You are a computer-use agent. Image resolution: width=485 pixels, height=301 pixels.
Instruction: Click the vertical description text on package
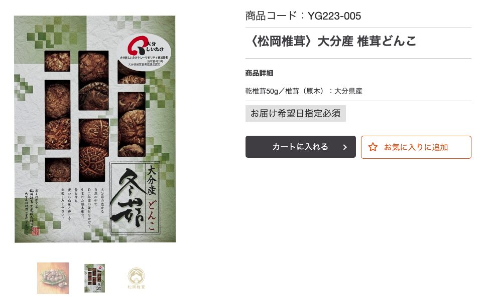coord(82,204)
